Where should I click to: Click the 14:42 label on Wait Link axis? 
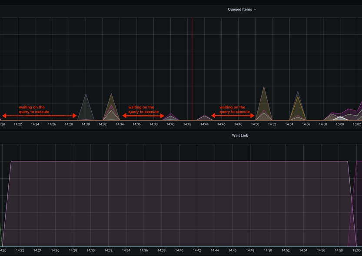(x=197, y=250)
